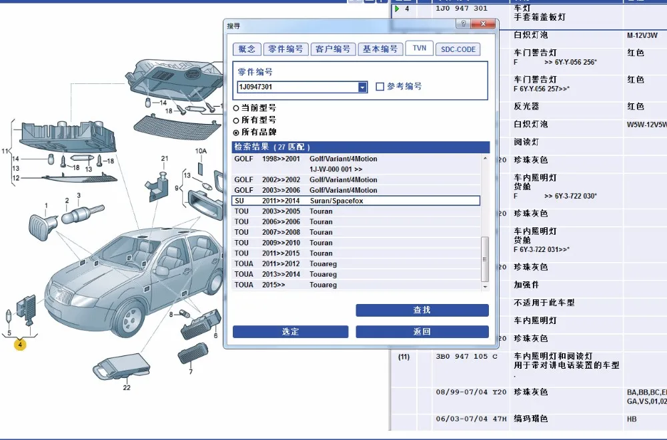Close the 搜寻 dialog
Viewport: 667px width, 440px height.
[x=483, y=24]
